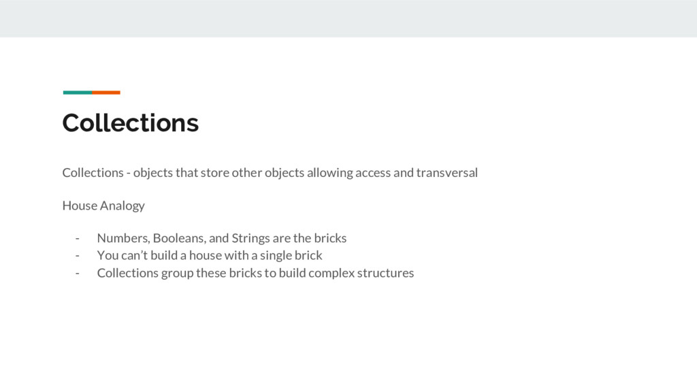The width and height of the screenshot is (697, 392).
Task: Click the single brick bullet line
Action: tap(210, 255)
